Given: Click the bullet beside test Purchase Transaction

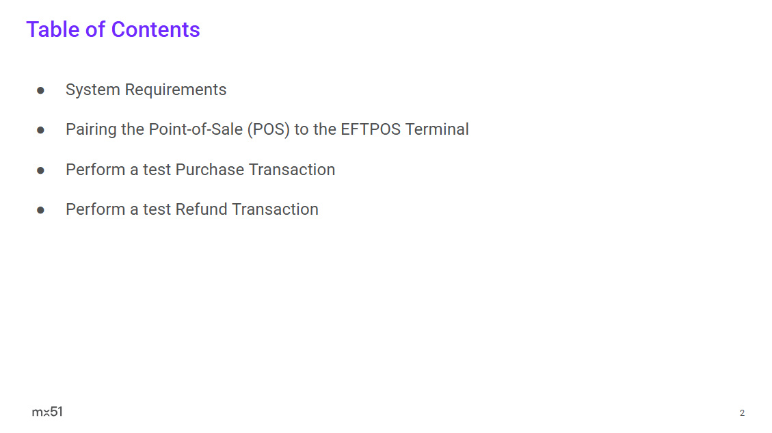Looking at the screenshot, I should (x=40, y=170).
